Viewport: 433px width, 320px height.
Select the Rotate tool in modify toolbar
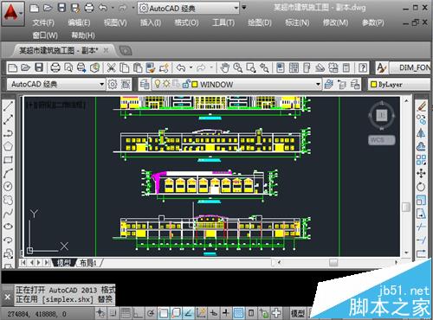(421, 187)
